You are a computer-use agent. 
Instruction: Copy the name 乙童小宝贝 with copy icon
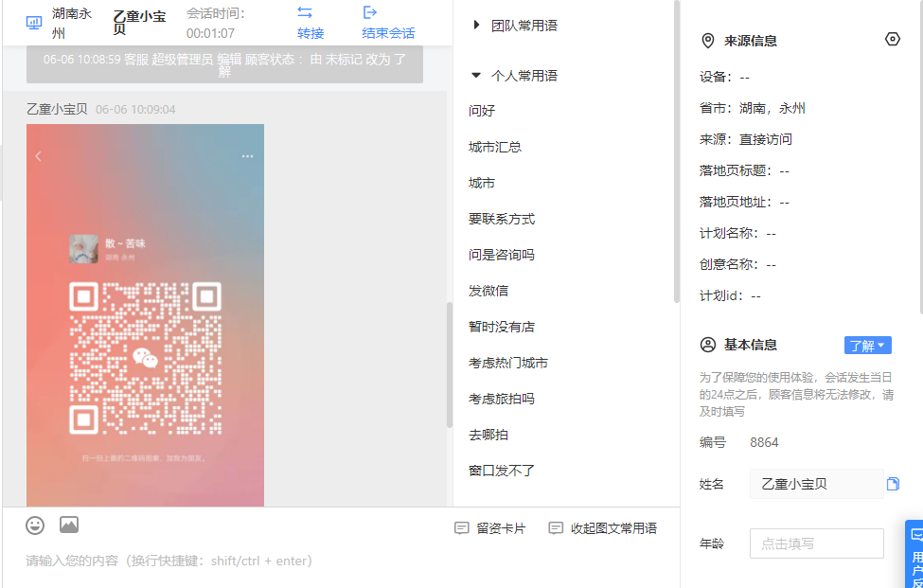pyautogui.click(x=893, y=484)
